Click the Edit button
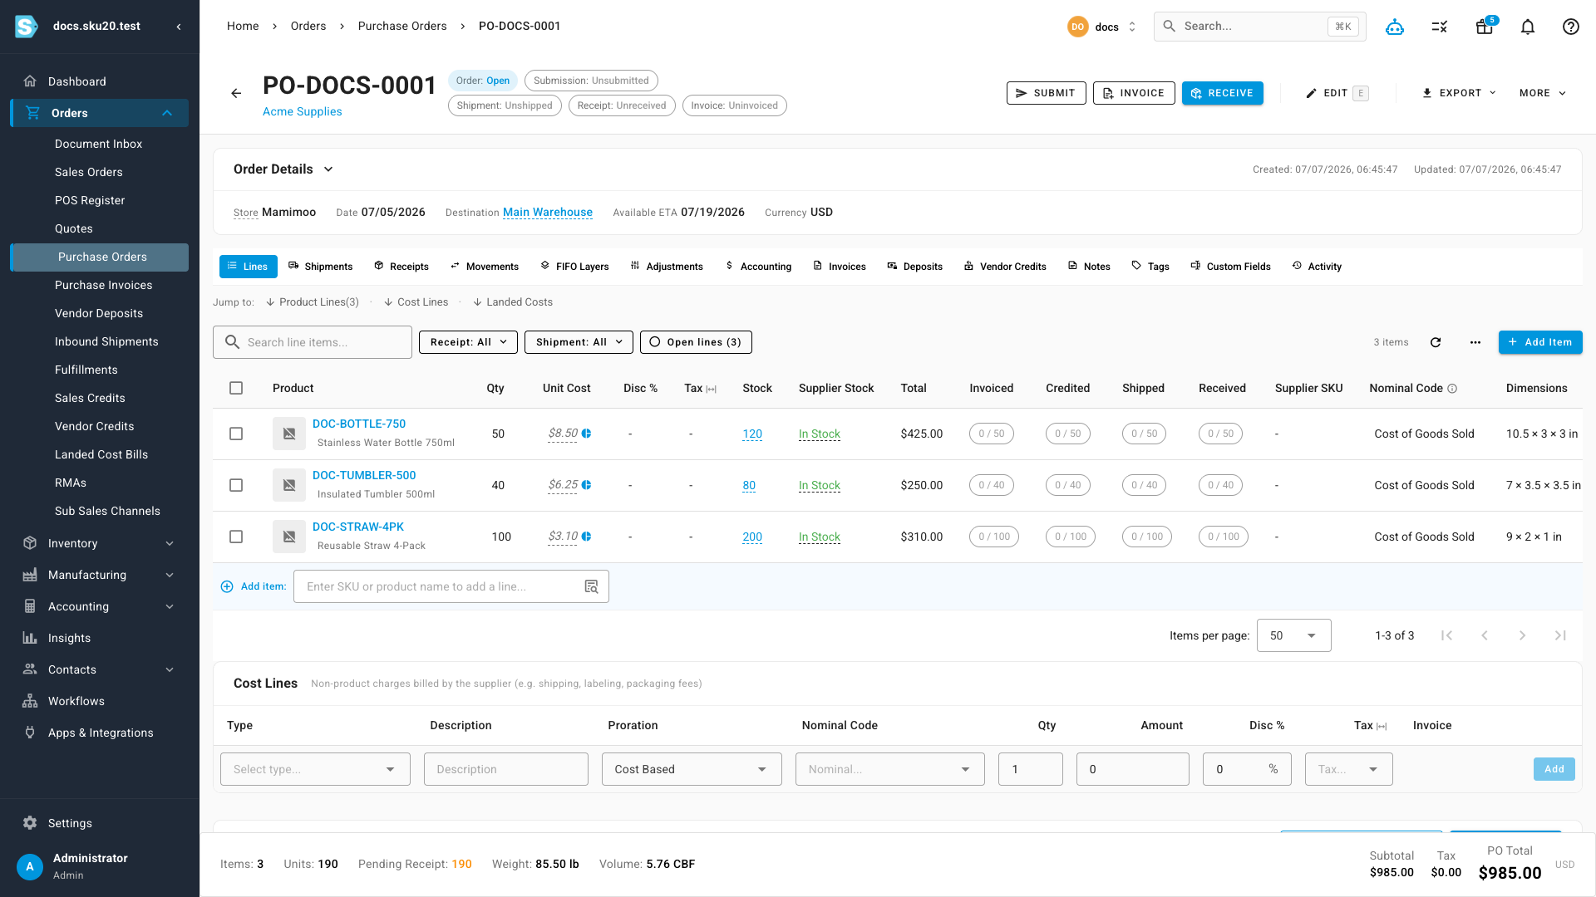The height and width of the screenshot is (897, 1596). tap(1337, 93)
